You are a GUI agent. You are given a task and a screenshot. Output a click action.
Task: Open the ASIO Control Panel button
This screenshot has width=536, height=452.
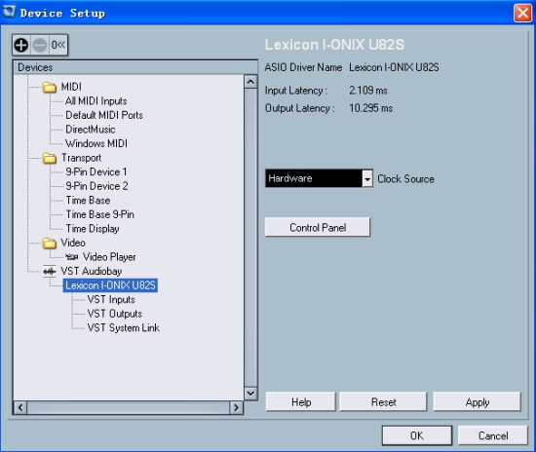coord(318,227)
